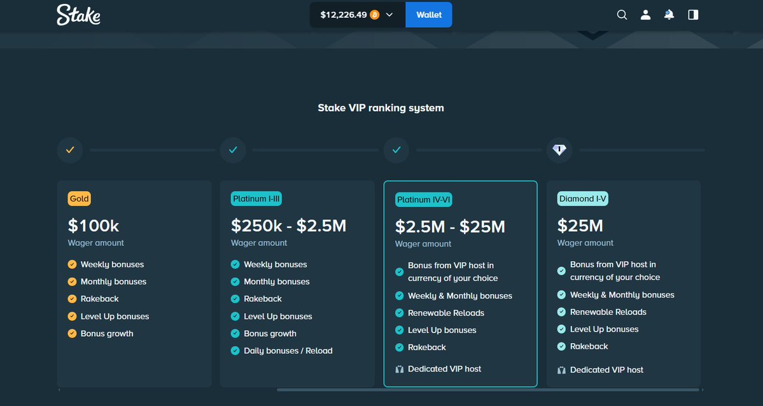Screen dimensions: 763x406
Task: Click the Platinum I-III tier badge
Action: (x=256, y=199)
